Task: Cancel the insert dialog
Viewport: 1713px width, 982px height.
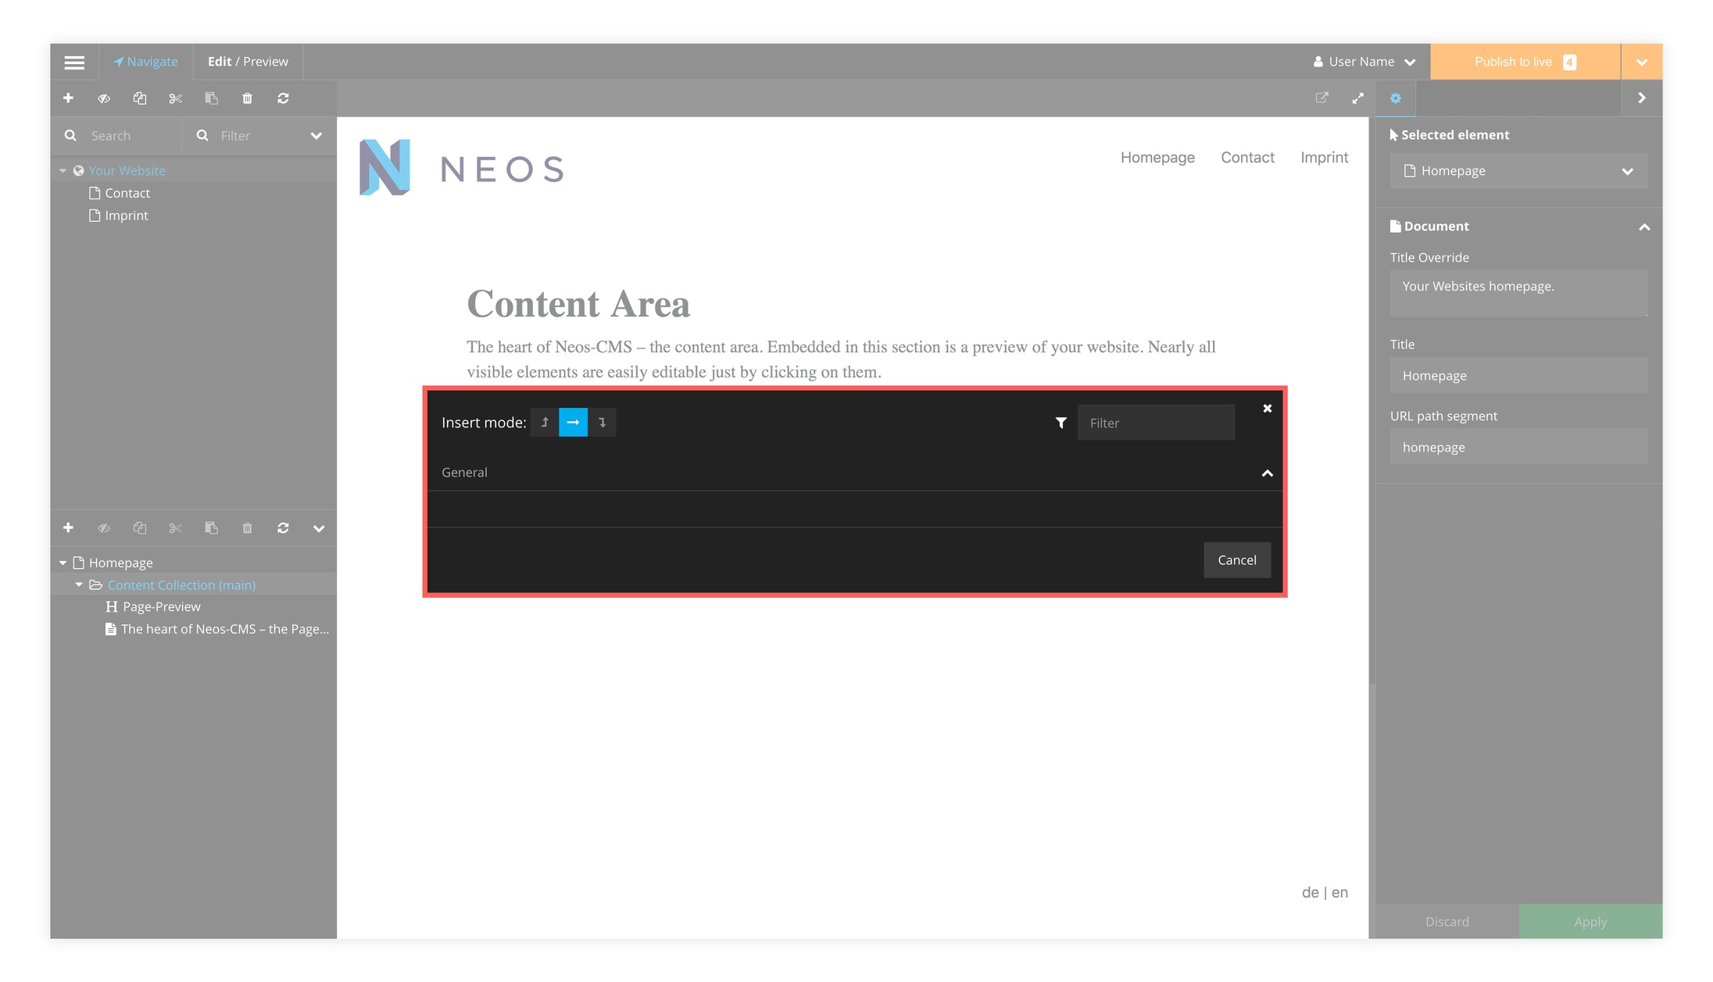Action: pos(1236,559)
